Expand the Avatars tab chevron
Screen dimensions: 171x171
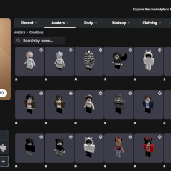coord(68,23)
